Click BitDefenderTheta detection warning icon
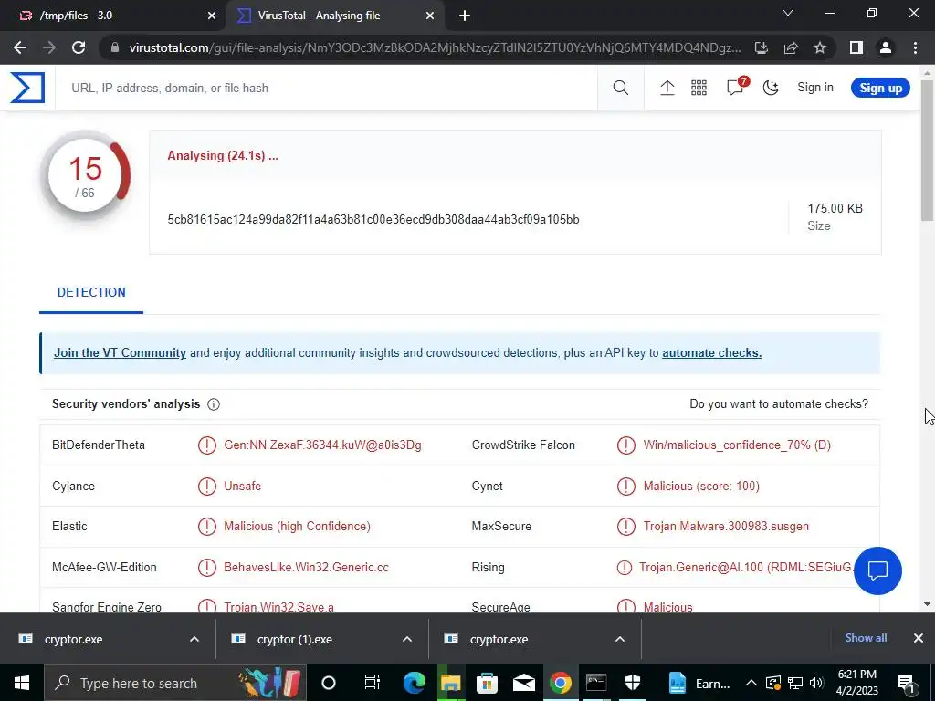935x701 pixels. [x=207, y=445]
